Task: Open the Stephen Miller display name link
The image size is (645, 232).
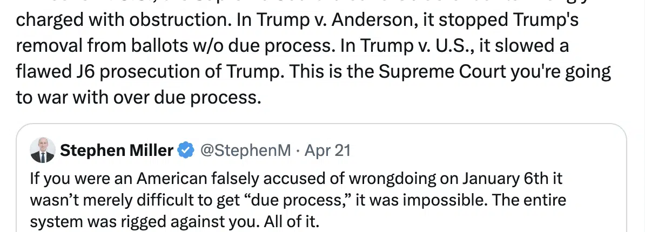Action: (117, 151)
